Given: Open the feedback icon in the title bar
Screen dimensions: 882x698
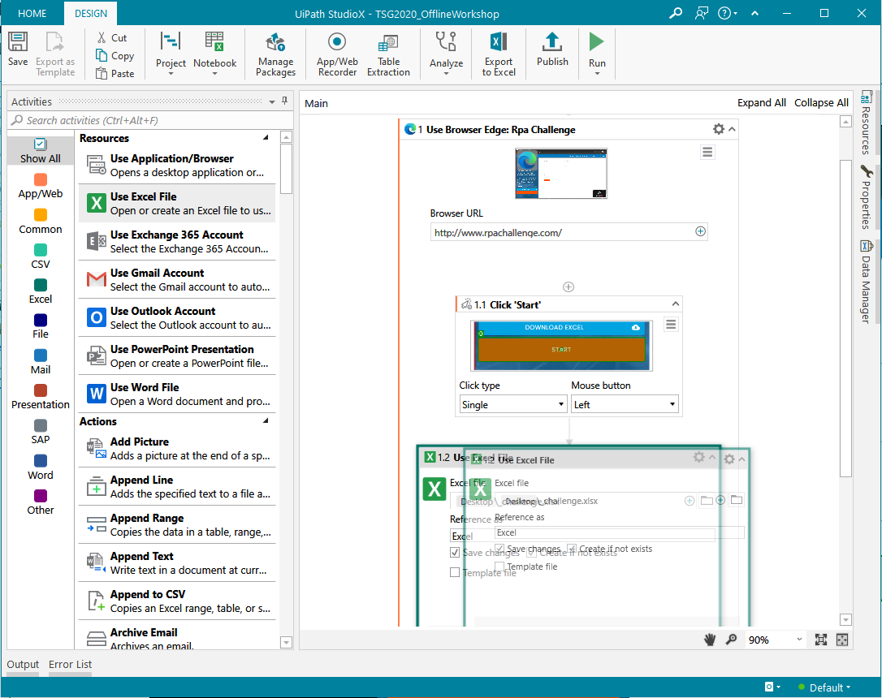Looking at the screenshot, I should pyautogui.click(x=702, y=13).
